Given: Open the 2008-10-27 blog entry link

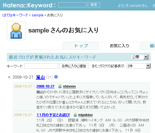Looking at the screenshot, I should click(x=45, y=86).
